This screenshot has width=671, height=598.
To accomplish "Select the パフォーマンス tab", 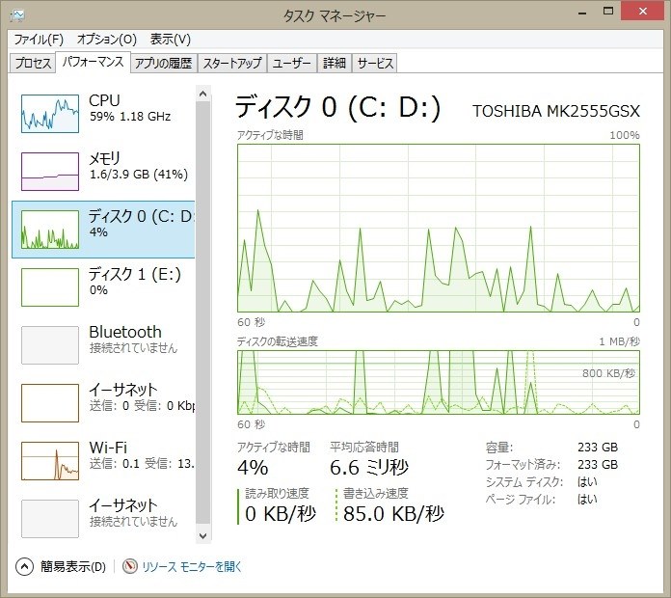I will pos(93,63).
